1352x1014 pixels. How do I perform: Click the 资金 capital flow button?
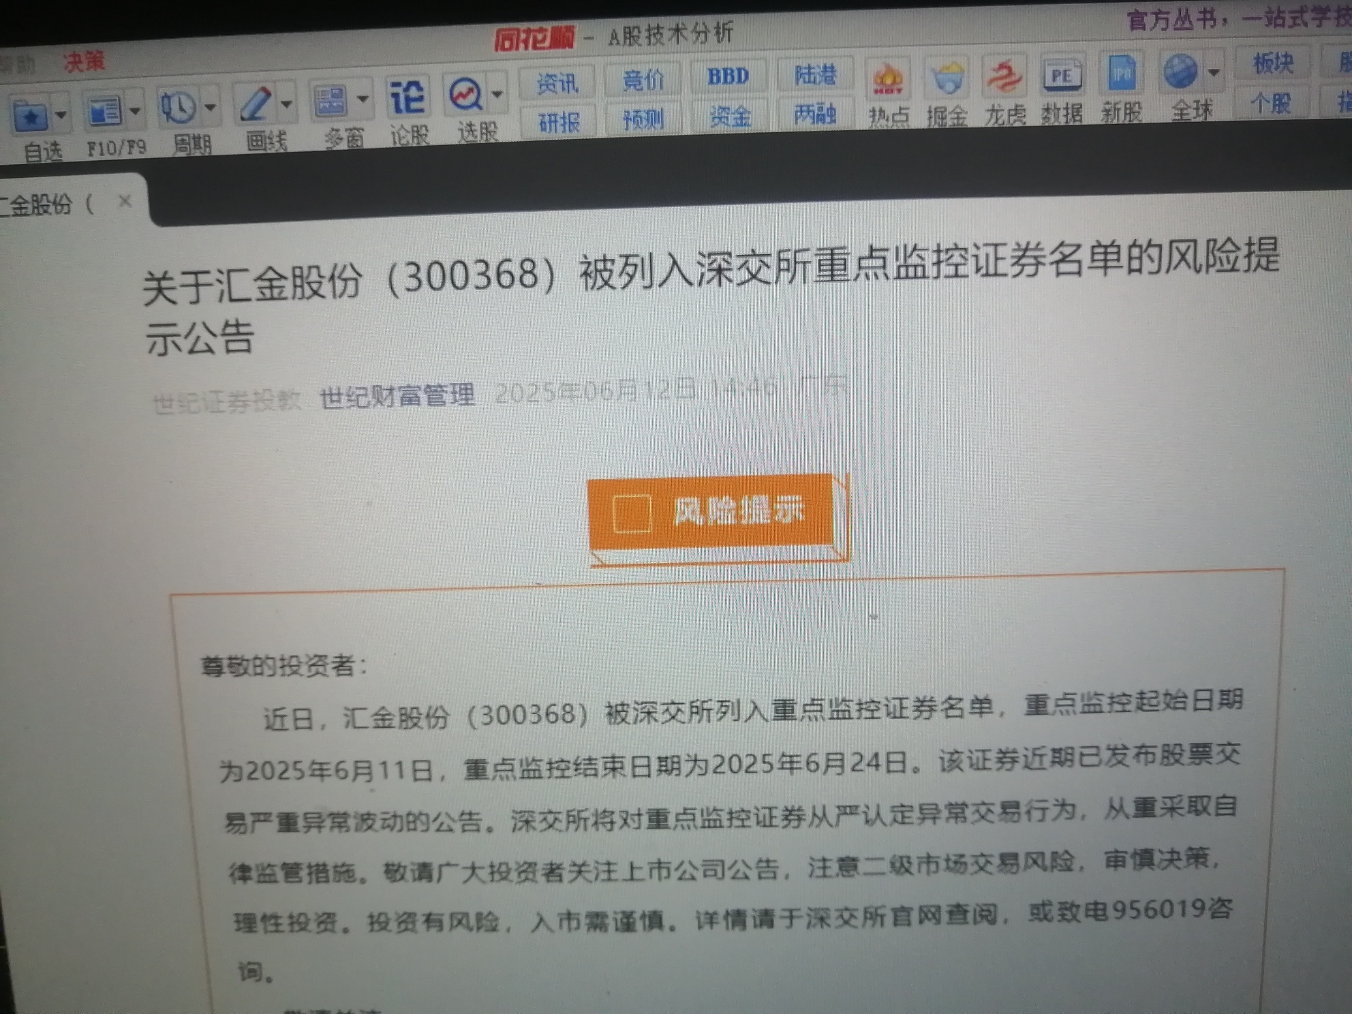(729, 117)
